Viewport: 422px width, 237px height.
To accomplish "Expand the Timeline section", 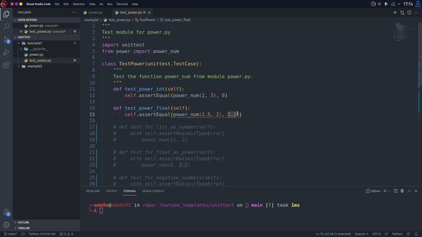I will [x=46, y=228].
